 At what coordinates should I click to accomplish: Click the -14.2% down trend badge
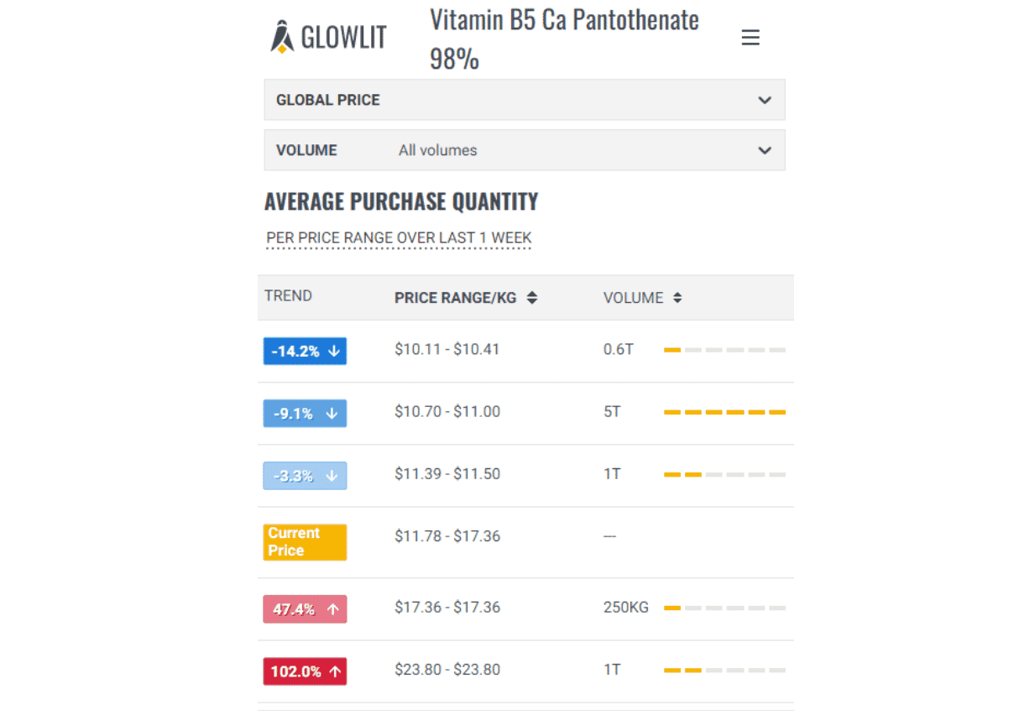tap(305, 351)
